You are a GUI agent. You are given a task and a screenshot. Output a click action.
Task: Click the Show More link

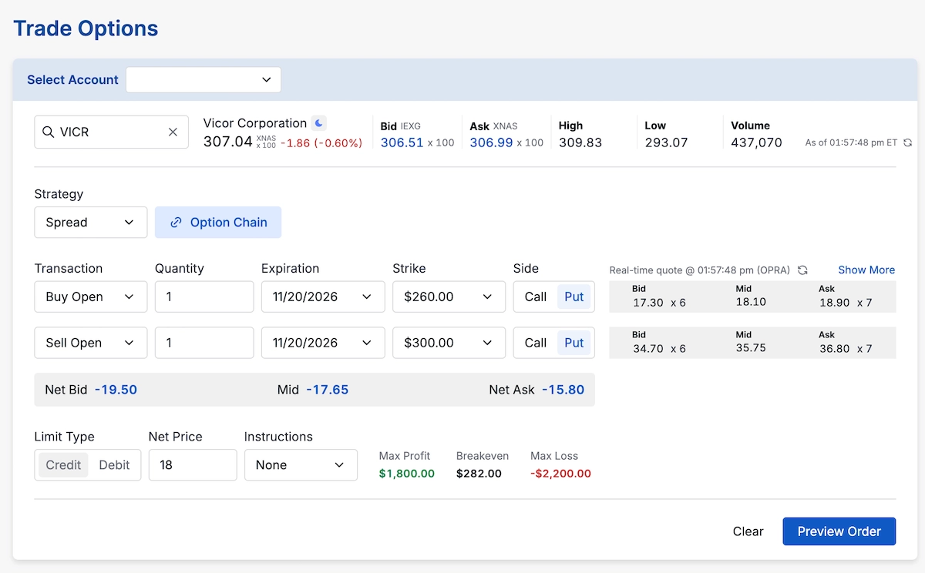click(x=866, y=270)
